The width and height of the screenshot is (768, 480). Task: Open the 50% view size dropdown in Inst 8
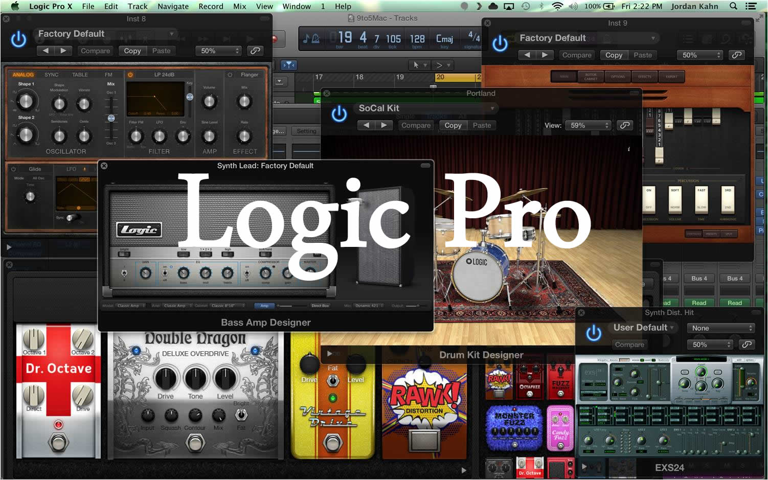218,51
